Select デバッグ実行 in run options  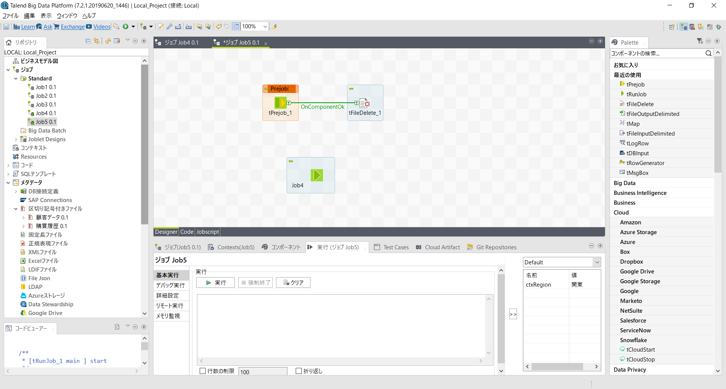tap(171, 286)
